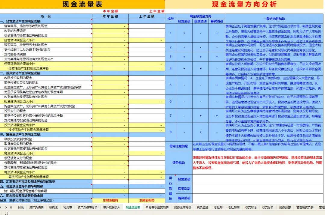Click the 偿还债务支付的现金 row label
Viewport: 325px width, 215px height.
[46, 158]
